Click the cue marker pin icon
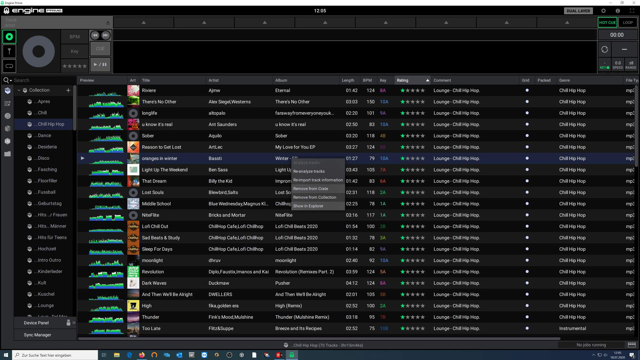This screenshot has width=640, height=360. pos(9,51)
